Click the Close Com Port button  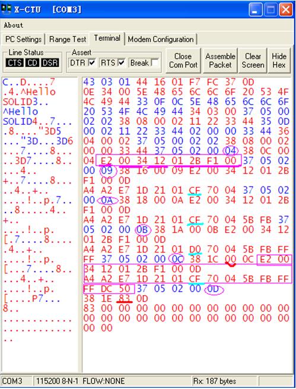coord(183,61)
